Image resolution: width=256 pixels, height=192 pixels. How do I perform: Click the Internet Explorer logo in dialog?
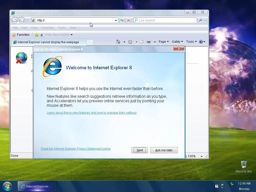coord(52,66)
